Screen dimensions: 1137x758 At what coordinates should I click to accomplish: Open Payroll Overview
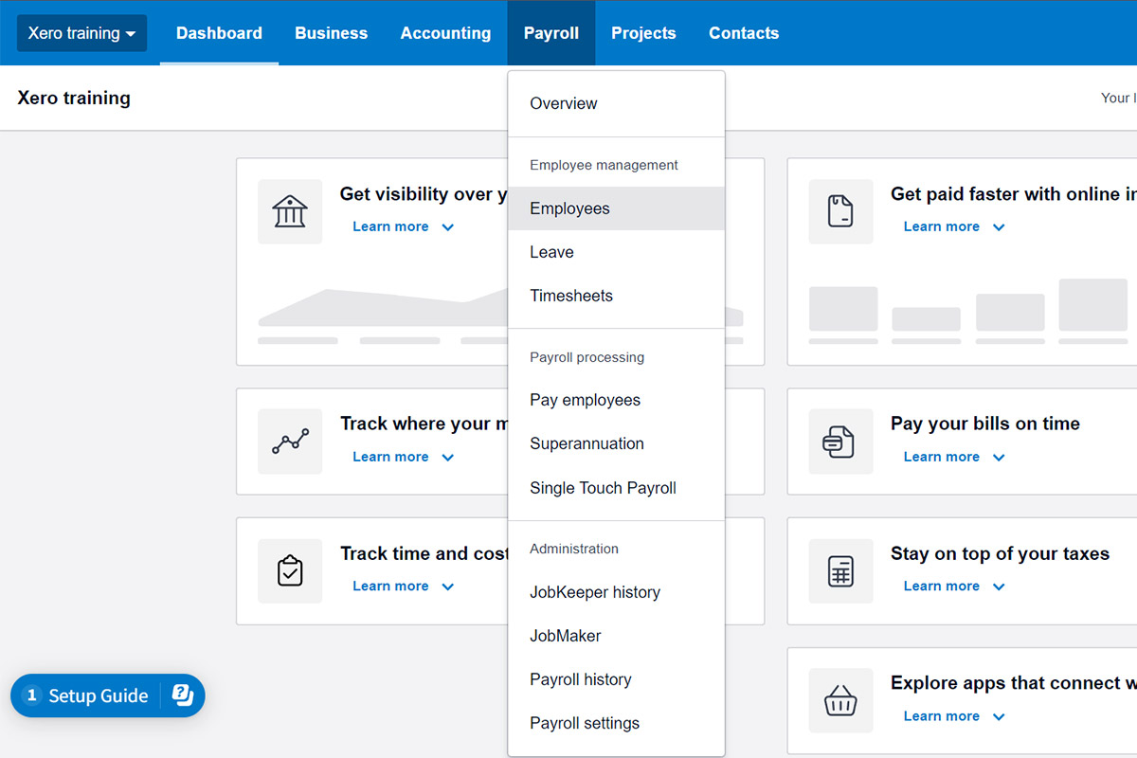563,103
